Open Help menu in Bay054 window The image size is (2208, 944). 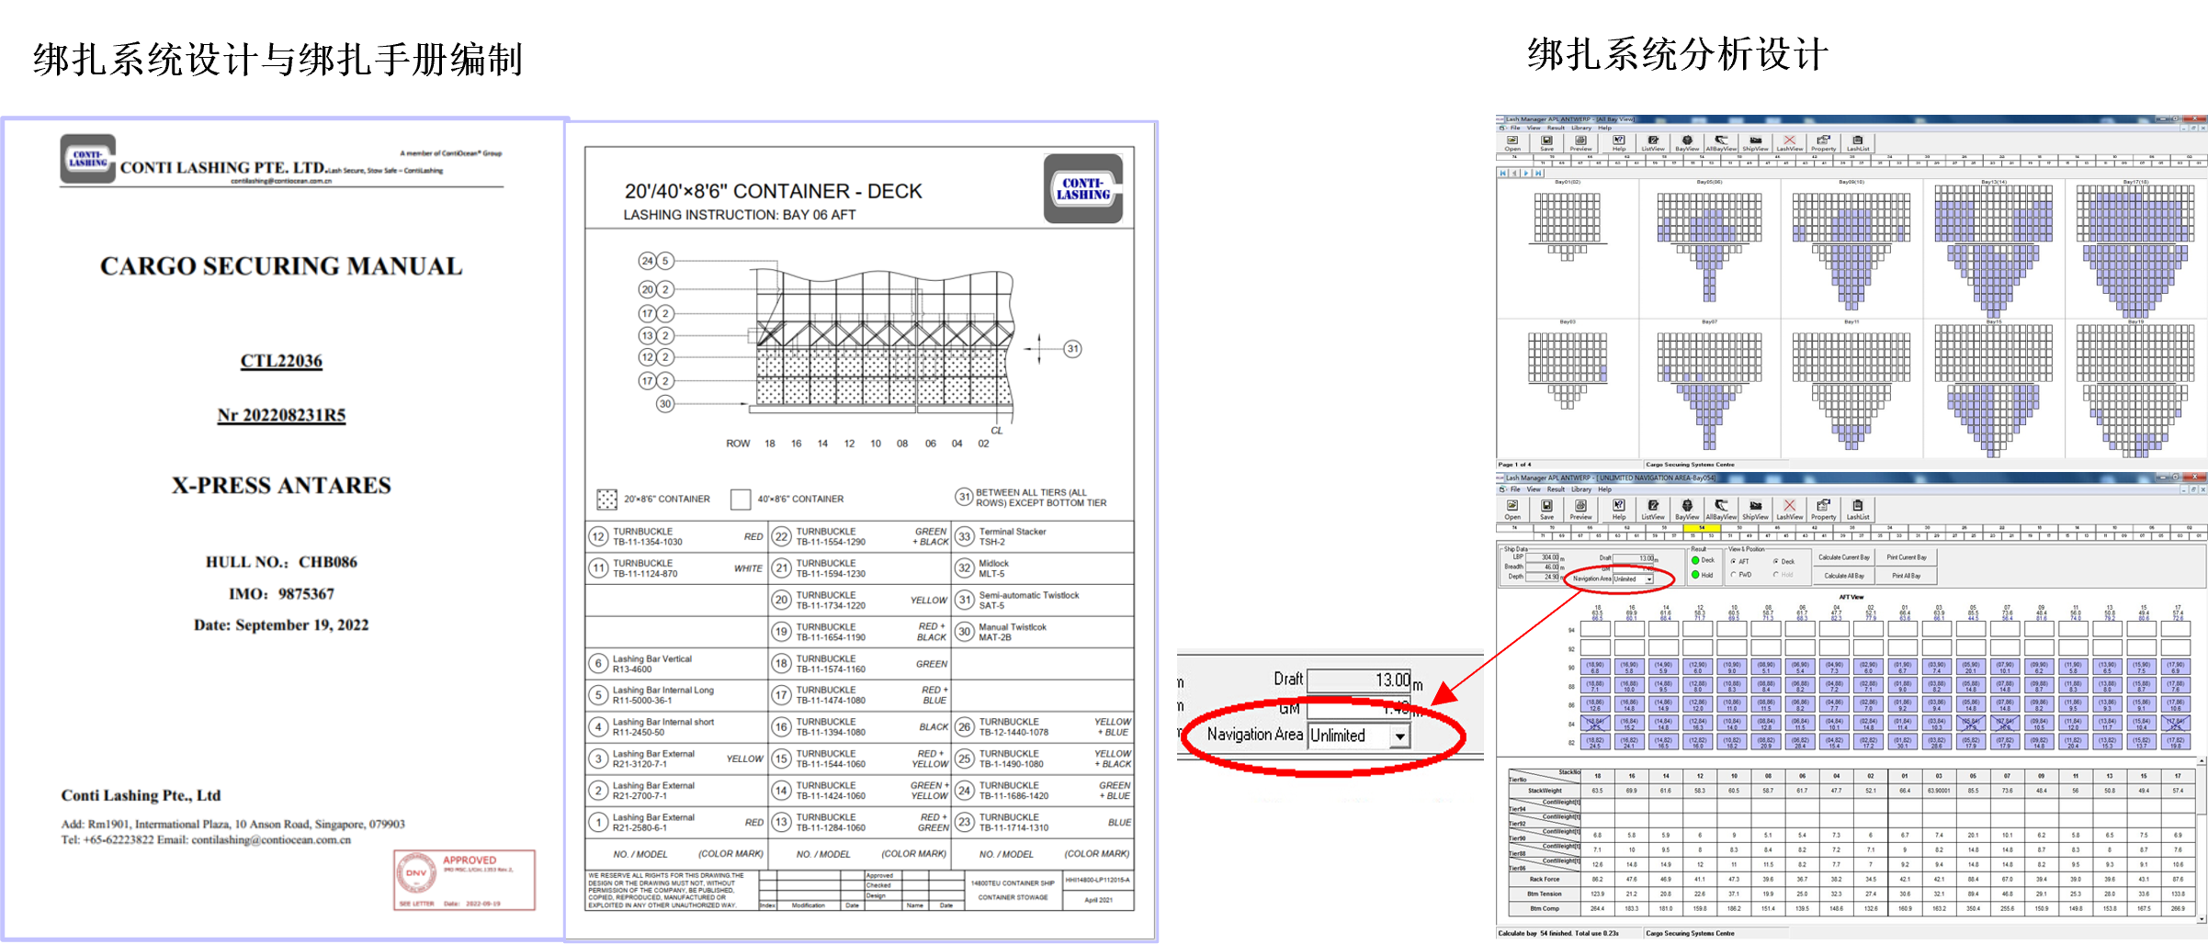pyautogui.click(x=1604, y=489)
